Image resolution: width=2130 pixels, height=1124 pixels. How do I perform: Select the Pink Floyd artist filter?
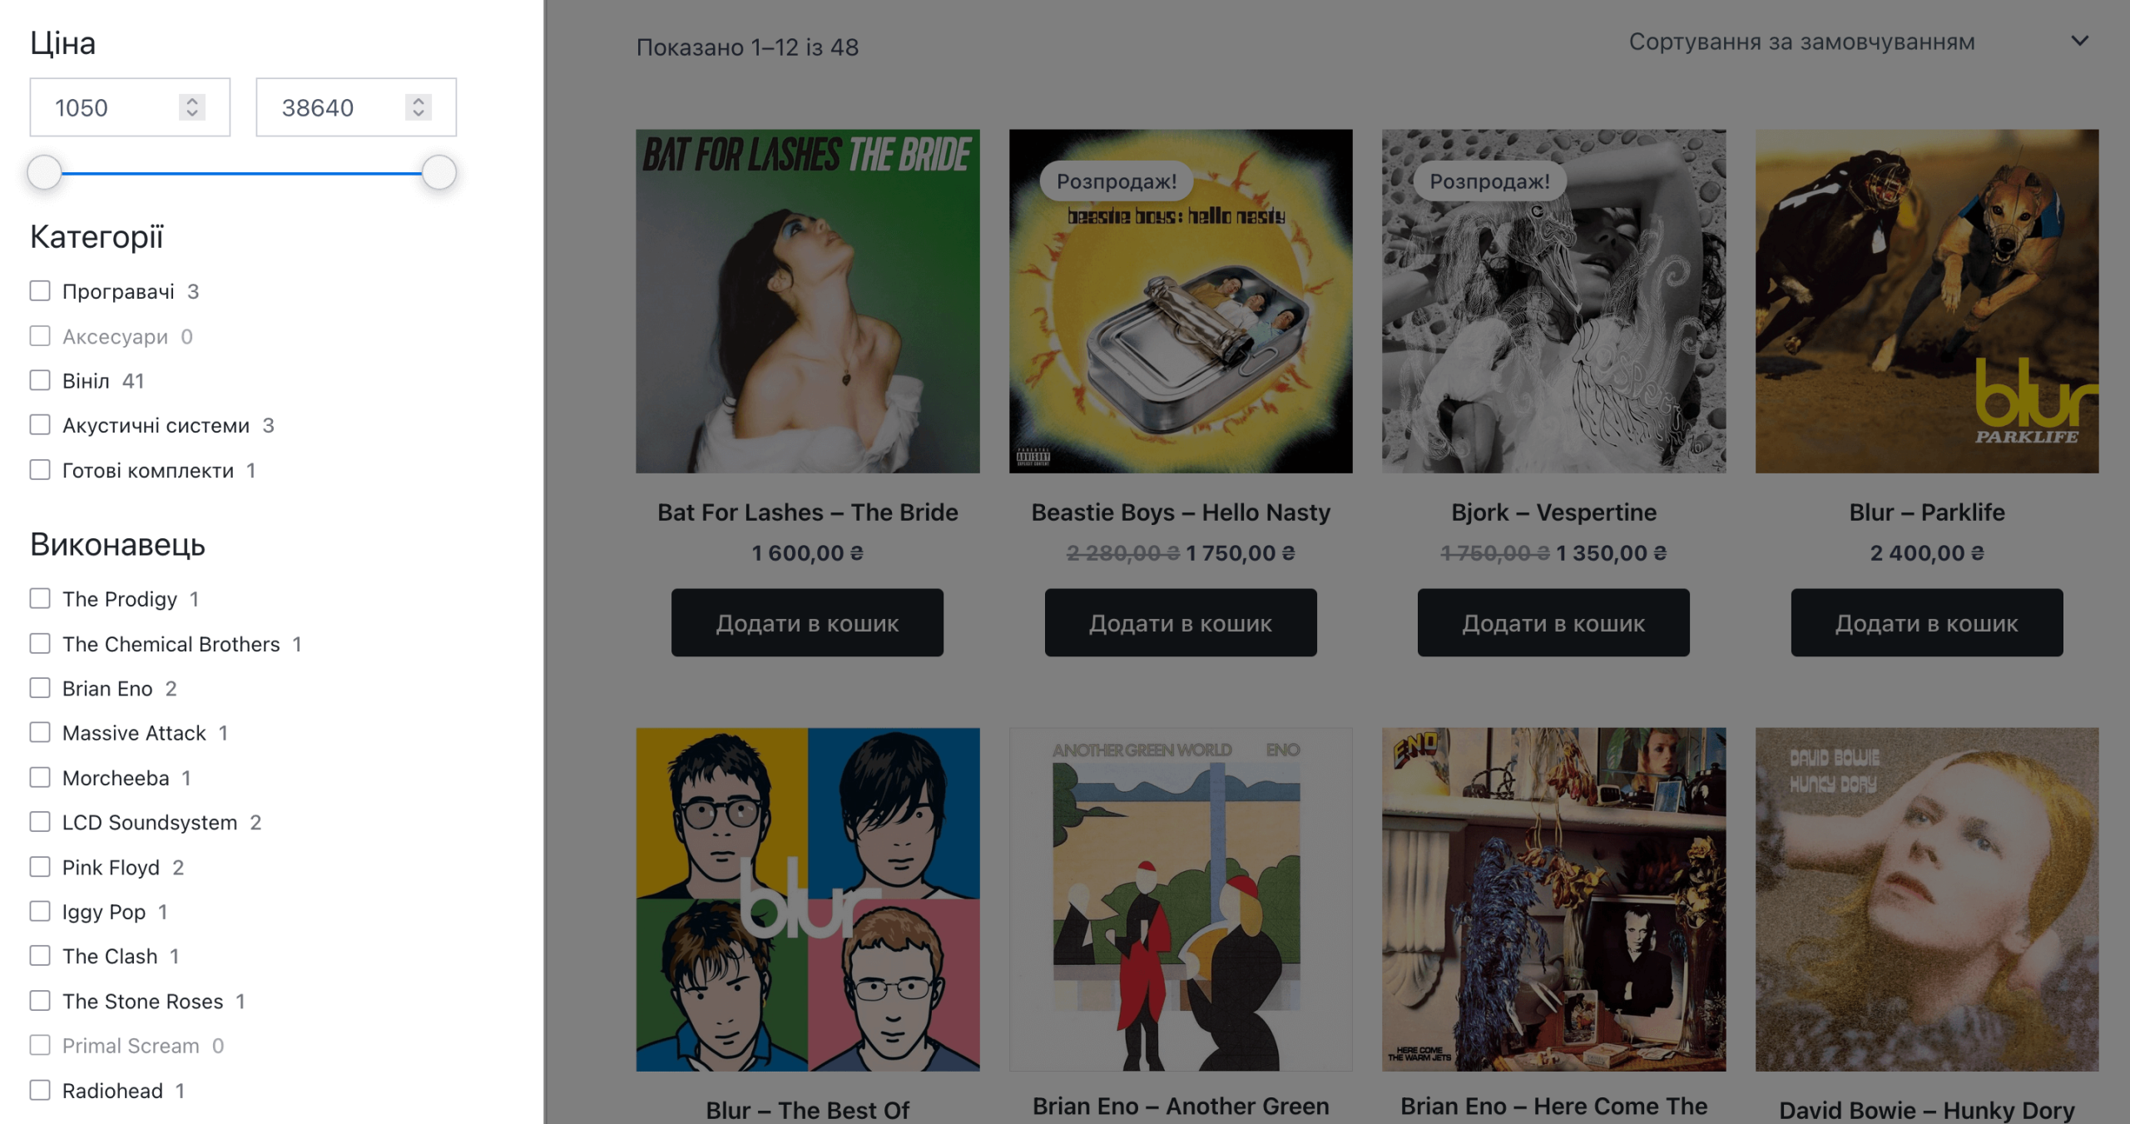(40, 867)
